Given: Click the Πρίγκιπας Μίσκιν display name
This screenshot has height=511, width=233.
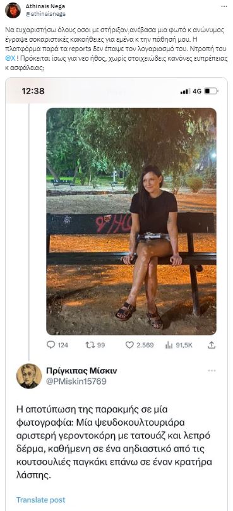Looking at the screenshot, I should tap(81, 371).
